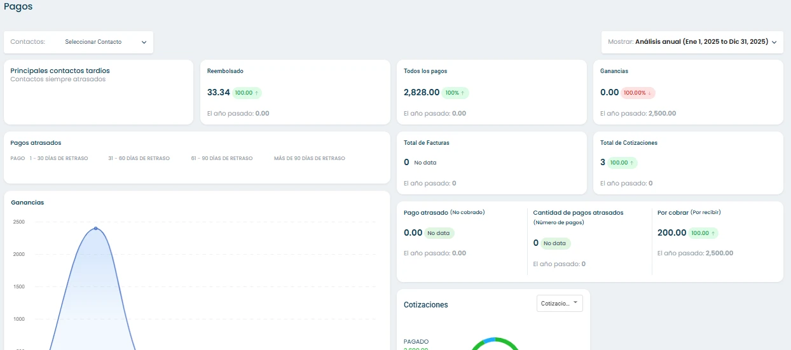The image size is (791, 350).
Task: Click the 1500 axis label on Ganancias chart
Action: [x=18, y=287]
